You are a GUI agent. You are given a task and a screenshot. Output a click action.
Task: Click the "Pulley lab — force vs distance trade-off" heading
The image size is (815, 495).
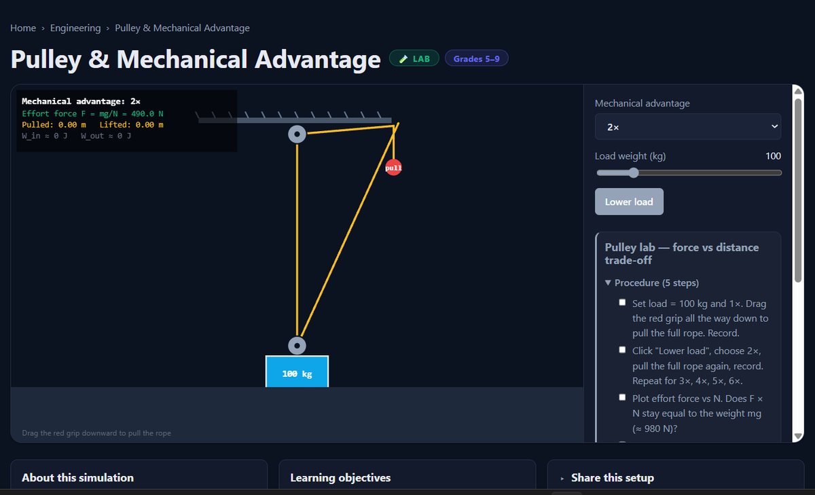click(x=682, y=253)
